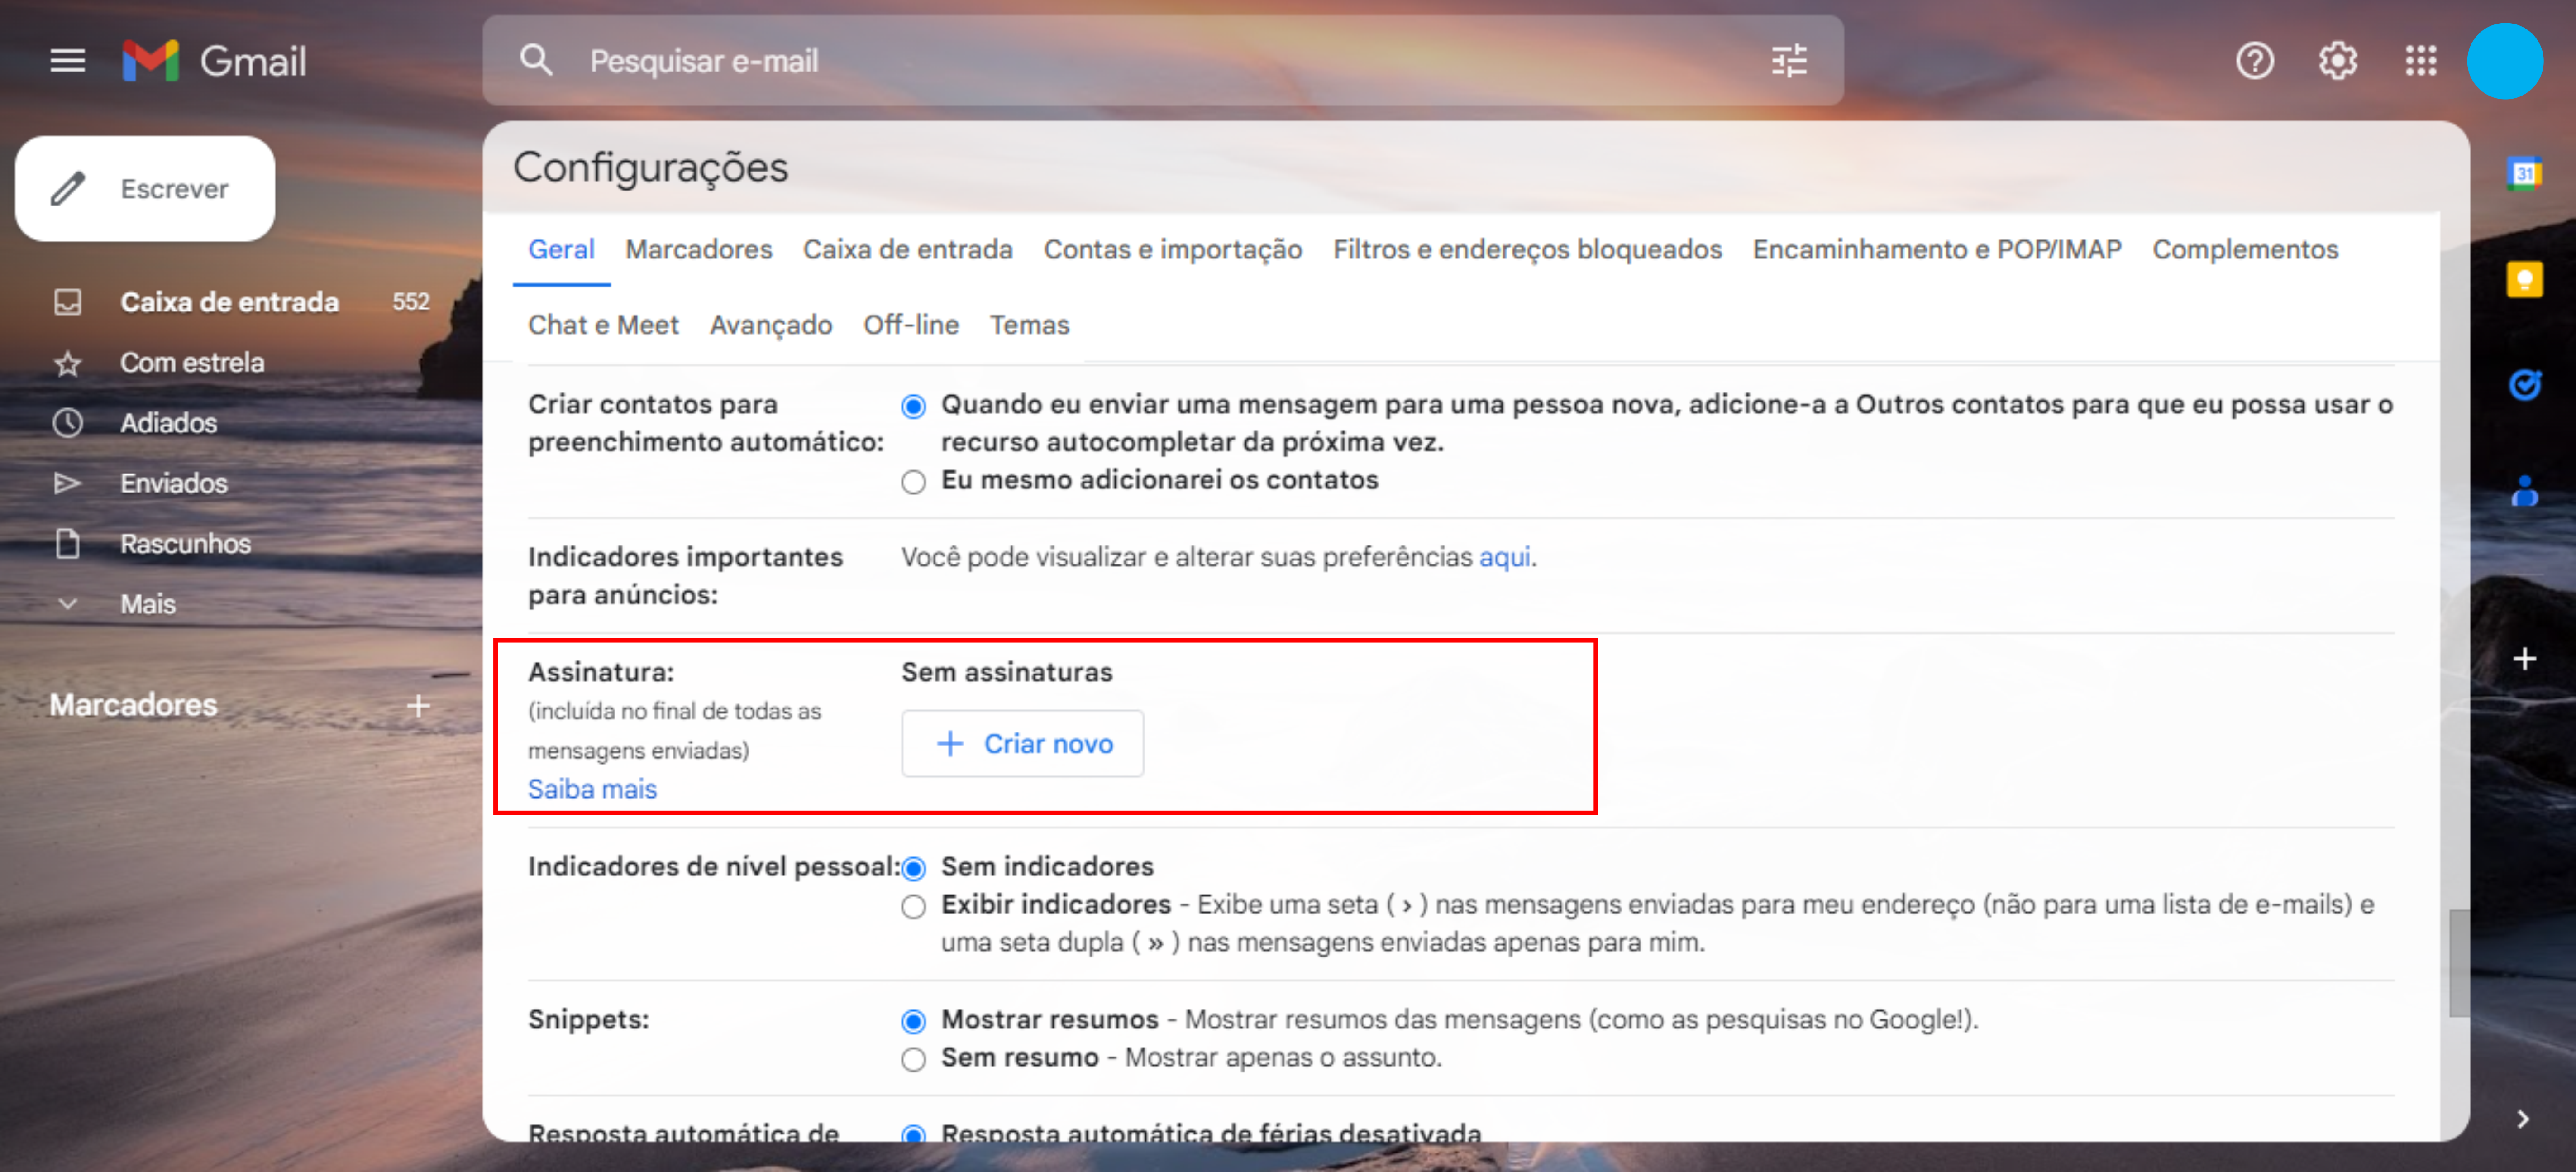
Task: Open Google Tasks in side panel
Action: point(2523,384)
